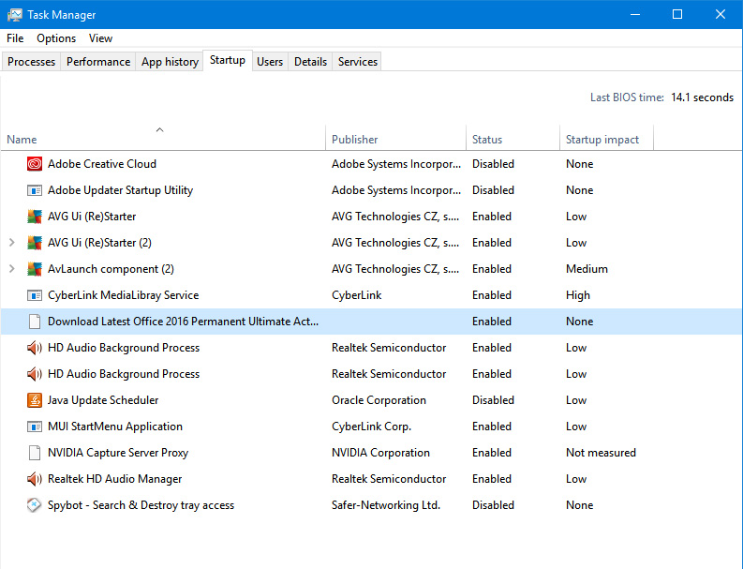This screenshot has width=743, height=569.
Task: Click the AvLaunch component icon
Action: point(35,269)
